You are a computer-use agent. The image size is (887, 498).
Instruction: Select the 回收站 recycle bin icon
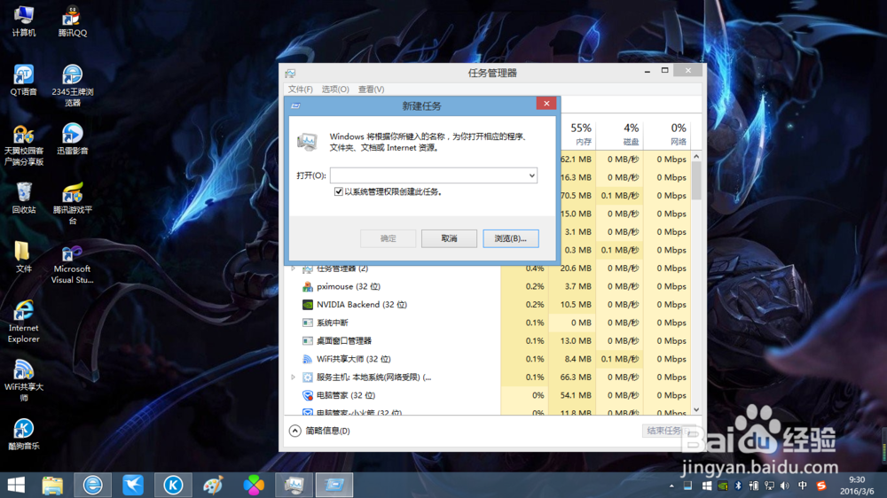tap(23, 198)
